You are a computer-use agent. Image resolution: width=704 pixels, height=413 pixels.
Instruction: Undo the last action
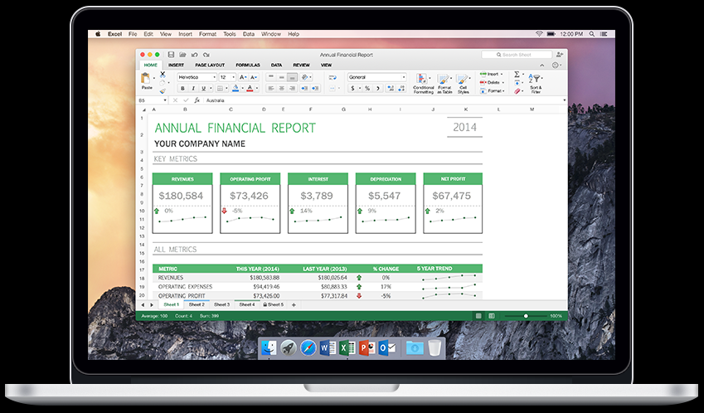coord(194,55)
